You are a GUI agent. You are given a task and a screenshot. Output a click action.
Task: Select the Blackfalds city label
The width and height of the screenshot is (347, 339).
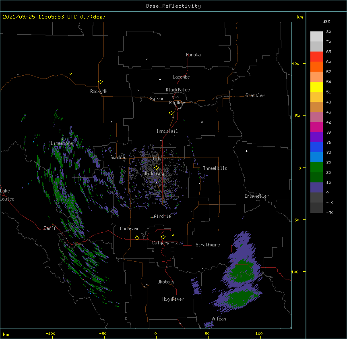178,90
